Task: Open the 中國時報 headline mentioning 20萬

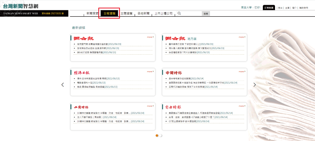Action: click(193, 87)
